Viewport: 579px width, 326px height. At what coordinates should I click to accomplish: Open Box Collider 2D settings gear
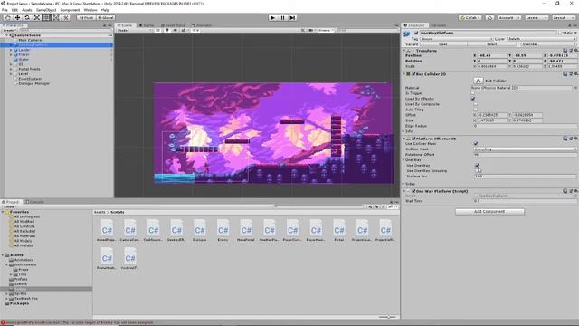(576, 74)
